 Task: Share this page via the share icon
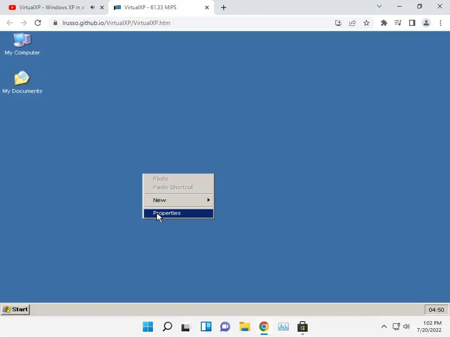click(352, 23)
